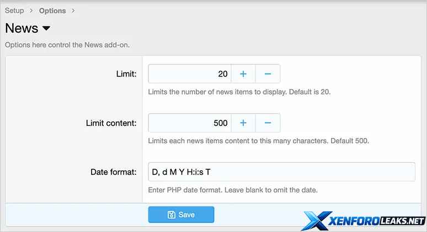Increase Limit content with plus icon
Image resolution: width=427 pixels, height=232 pixels.
tap(243, 123)
